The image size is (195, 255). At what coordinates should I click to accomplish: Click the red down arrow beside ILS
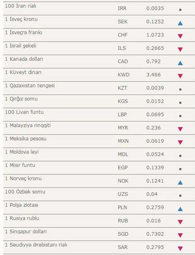click(180, 49)
